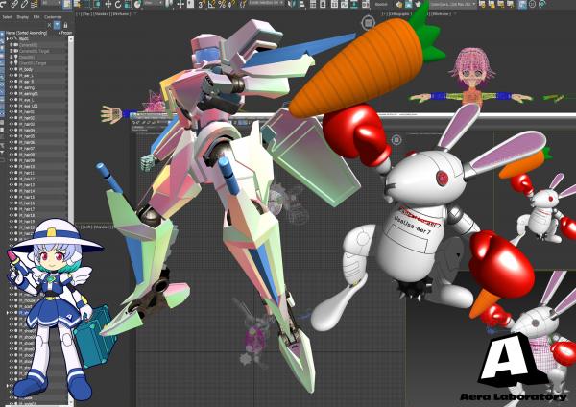This screenshot has width=576, height=407.
Task: Click the ViewCube beside the rabbit's boxing glove
Action: click(x=396, y=140)
